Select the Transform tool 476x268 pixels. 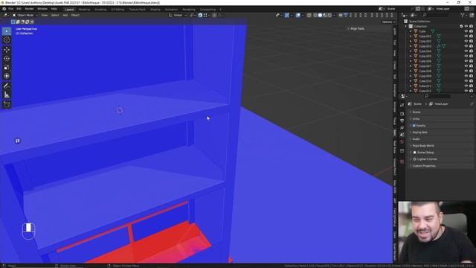point(7,76)
